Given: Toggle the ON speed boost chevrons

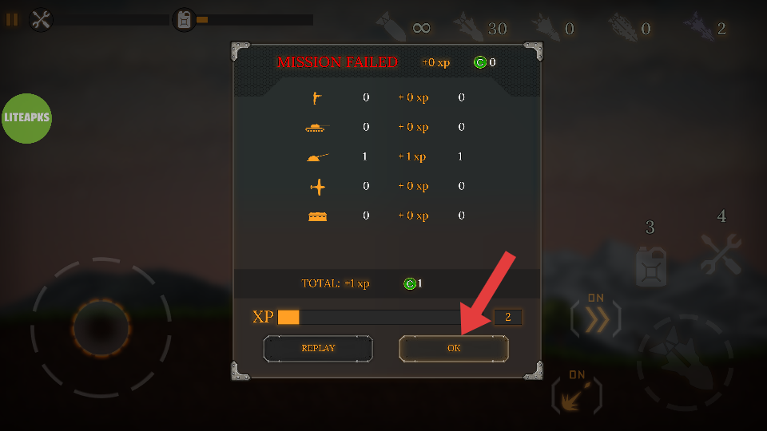Looking at the screenshot, I should tap(596, 319).
